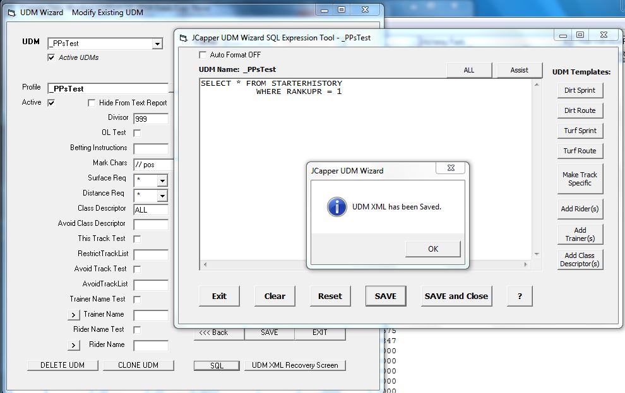Image resolution: width=625 pixels, height=393 pixels.
Task: Click the Add Trainer(s) button
Action: [x=580, y=234]
